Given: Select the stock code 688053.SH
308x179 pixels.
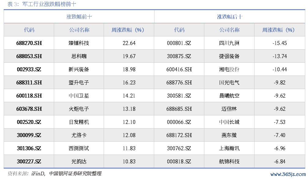Looking at the screenshot, I should pos(29,56).
